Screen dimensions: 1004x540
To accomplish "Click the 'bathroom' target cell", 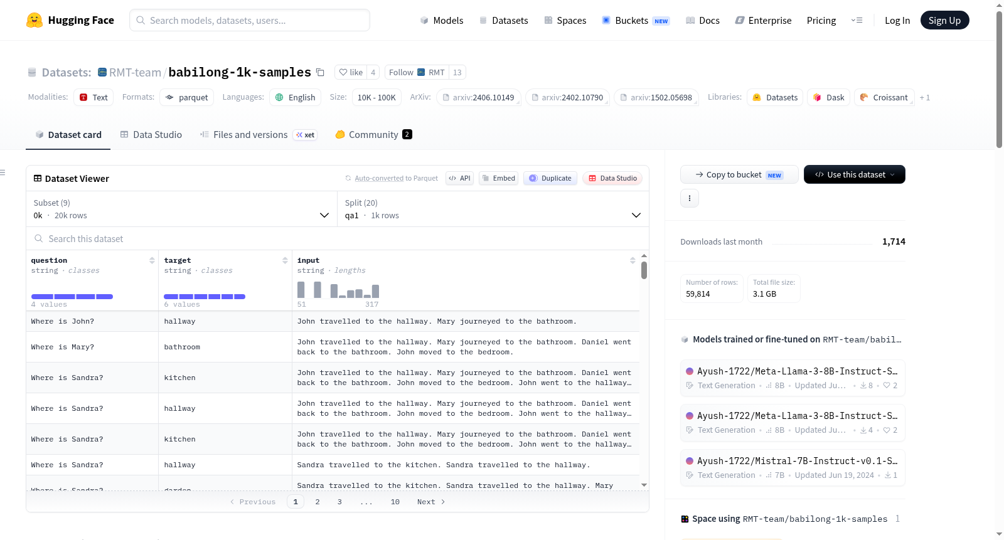I will point(225,347).
